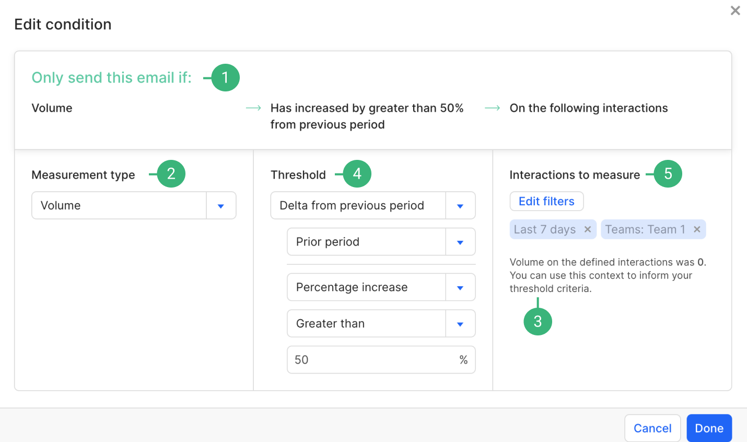Click the Only send this email if heading
The image size is (747, 442).
[111, 78]
